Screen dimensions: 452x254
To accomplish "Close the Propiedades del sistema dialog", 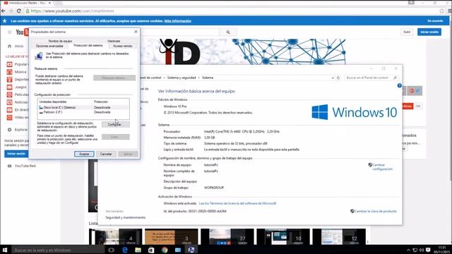I will (136, 32).
